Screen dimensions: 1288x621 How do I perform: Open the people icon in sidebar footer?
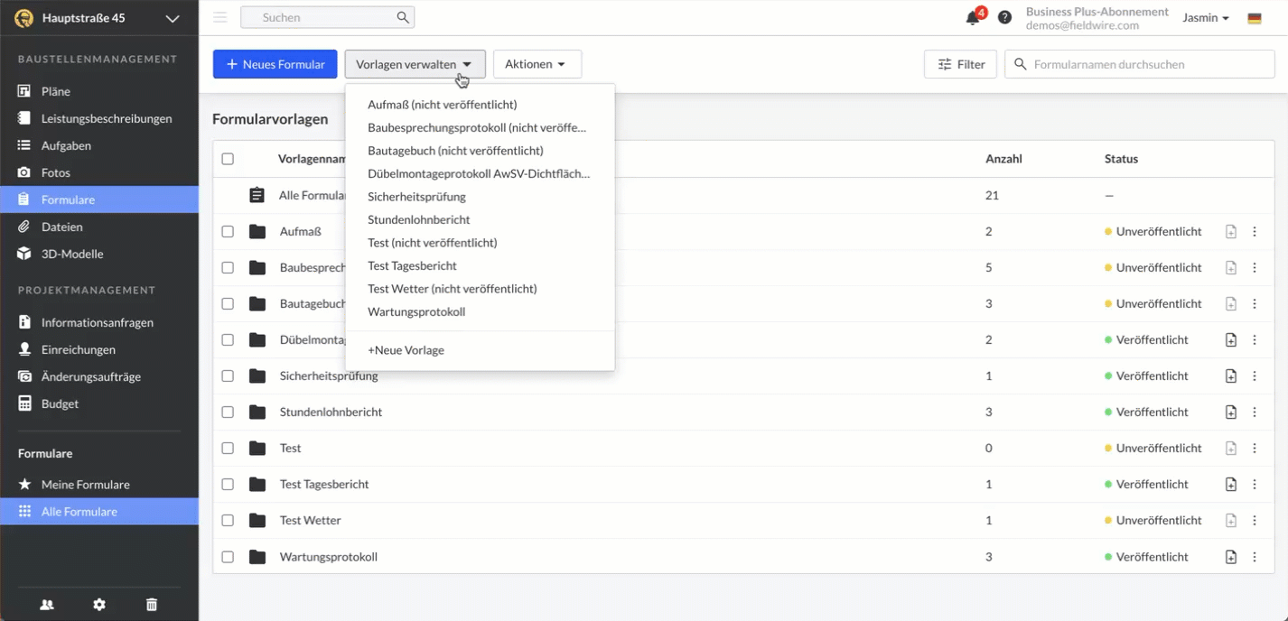coord(47,605)
